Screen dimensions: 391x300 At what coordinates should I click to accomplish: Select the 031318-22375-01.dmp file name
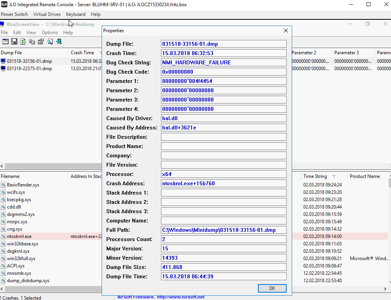coord(29,69)
